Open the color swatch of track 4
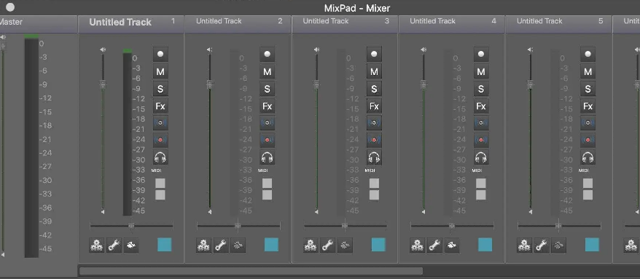This screenshot has width=640, height=279. (485, 245)
